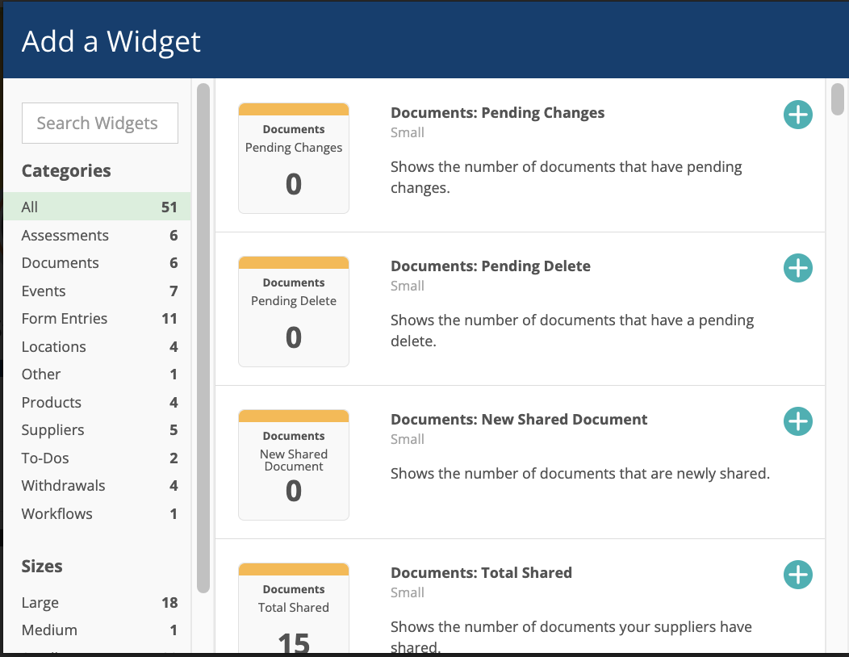Click the widget list scrollbar thumb
This screenshot has width=849, height=657.
click(x=837, y=99)
